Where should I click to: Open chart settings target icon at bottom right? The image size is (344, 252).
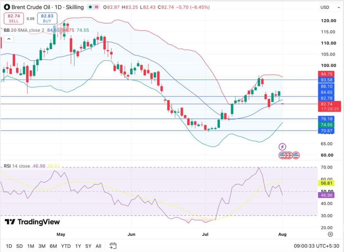pyautogui.click(x=330, y=235)
